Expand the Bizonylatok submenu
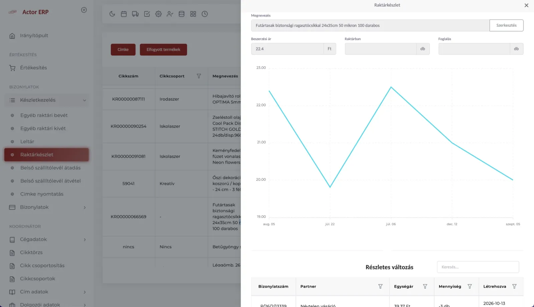The width and height of the screenshot is (534, 307). tap(47, 207)
